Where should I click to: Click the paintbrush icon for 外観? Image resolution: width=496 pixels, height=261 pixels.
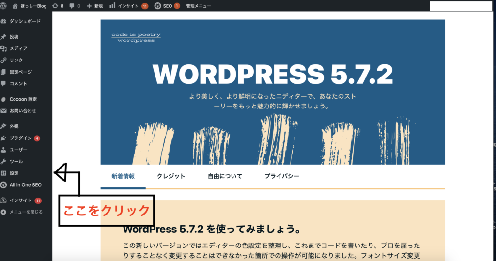pyautogui.click(x=3, y=126)
